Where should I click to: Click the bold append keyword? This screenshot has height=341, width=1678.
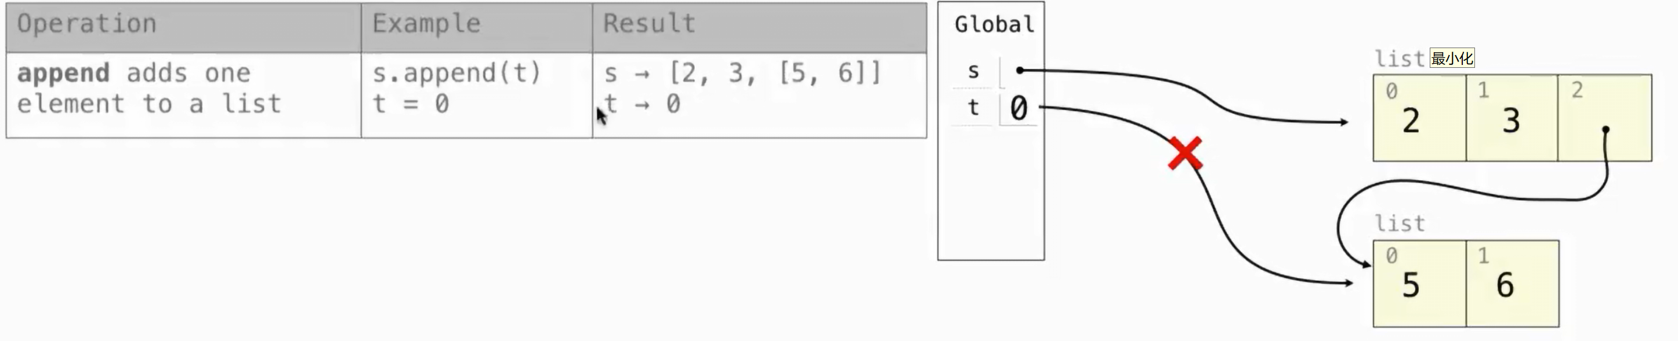tap(63, 74)
